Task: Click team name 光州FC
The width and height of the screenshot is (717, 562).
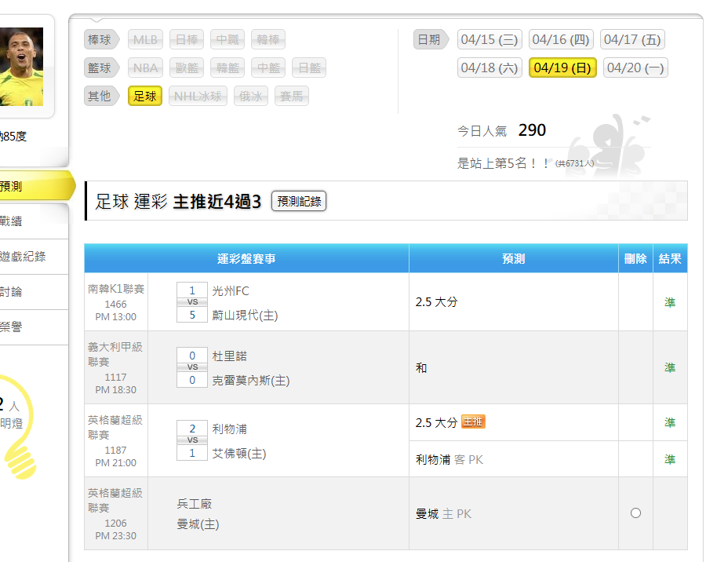Action: click(231, 291)
